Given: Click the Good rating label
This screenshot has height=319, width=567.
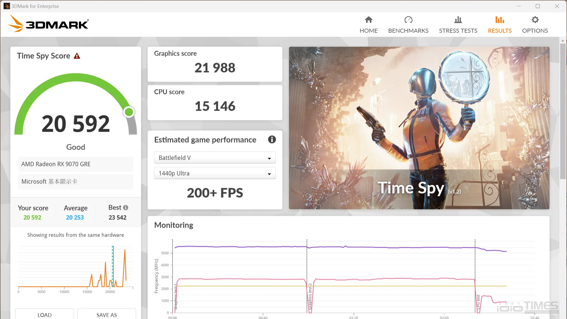Looking at the screenshot, I should 76,147.
